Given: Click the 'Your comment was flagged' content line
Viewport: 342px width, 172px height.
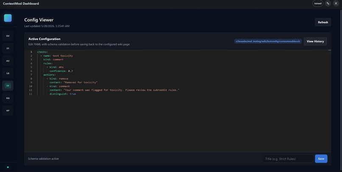Looking at the screenshot, I should coord(115,90).
